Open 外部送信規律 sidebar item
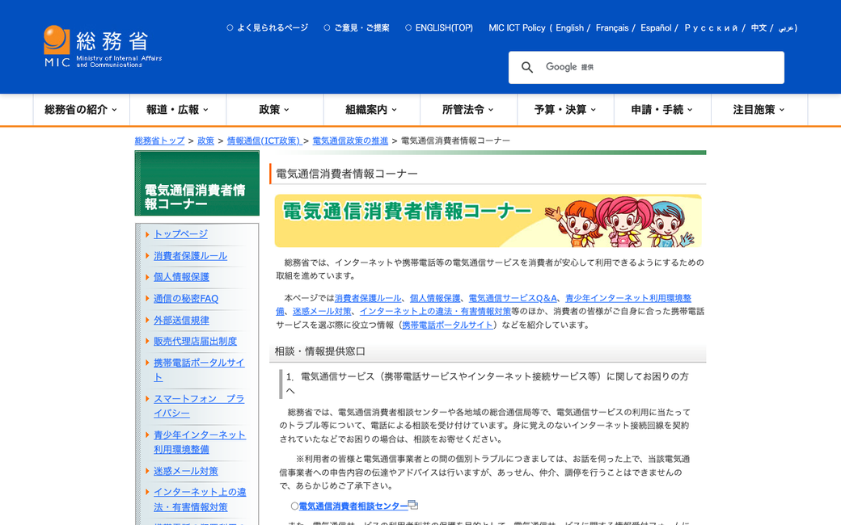 pyautogui.click(x=181, y=321)
